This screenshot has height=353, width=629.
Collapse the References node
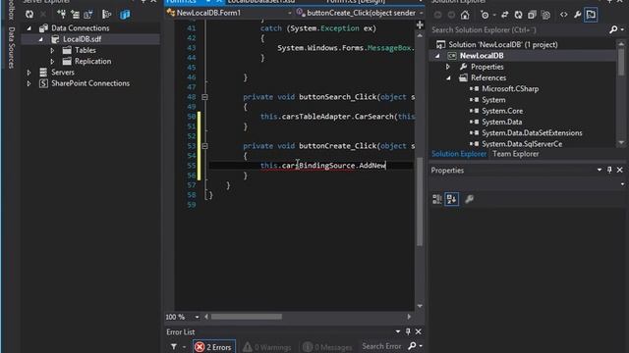pos(448,78)
